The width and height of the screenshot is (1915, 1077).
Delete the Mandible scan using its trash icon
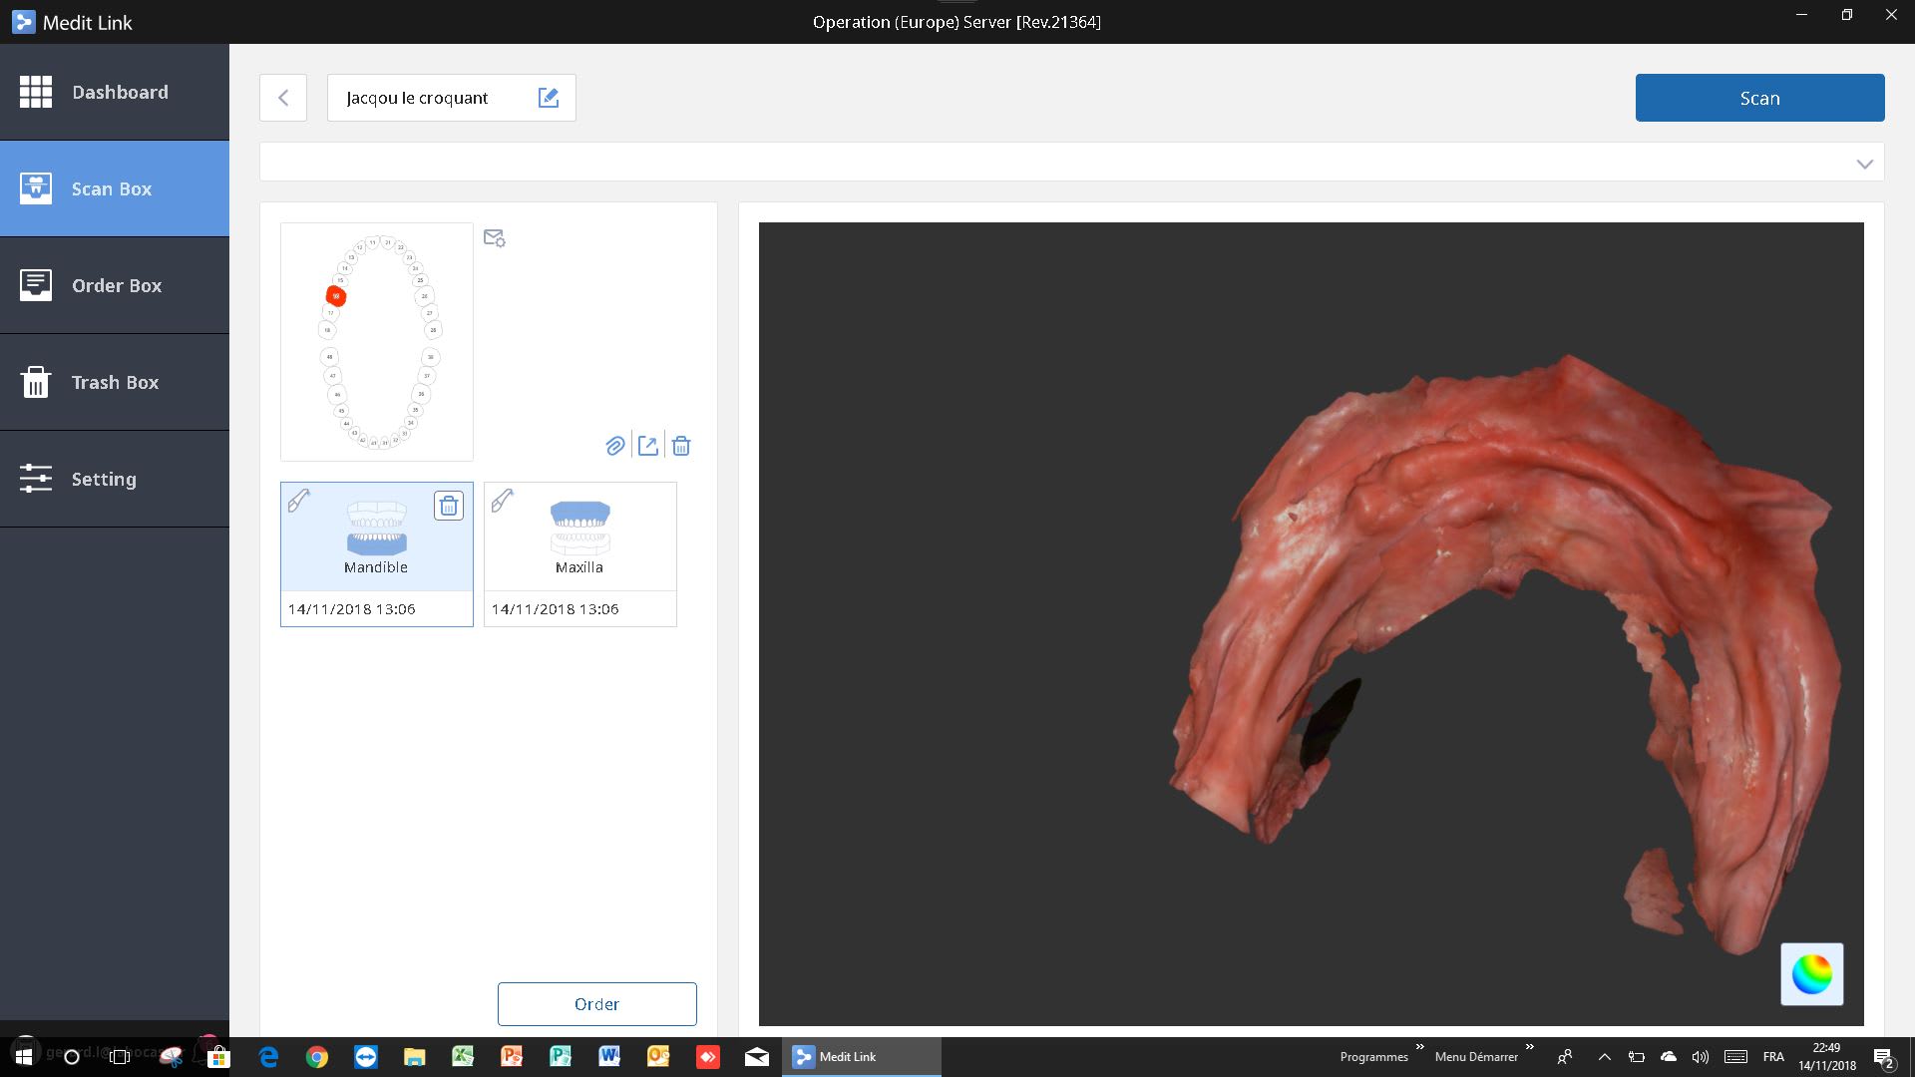[449, 506]
